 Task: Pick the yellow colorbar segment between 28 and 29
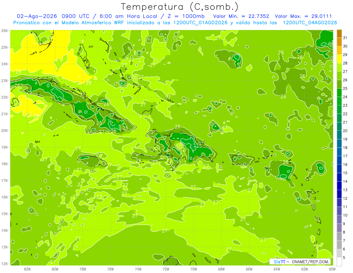click(x=339, y=59)
